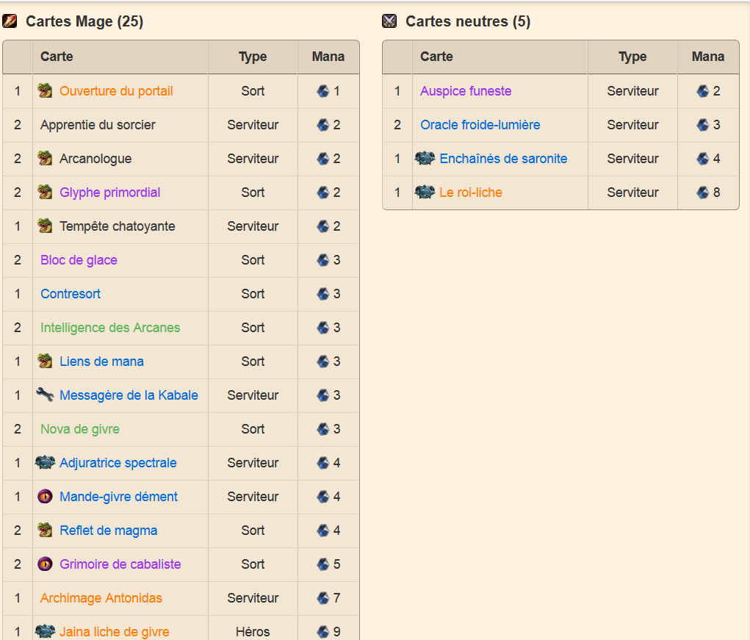
Task: Open the Auspice funeste card link
Action: pos(466,91)
